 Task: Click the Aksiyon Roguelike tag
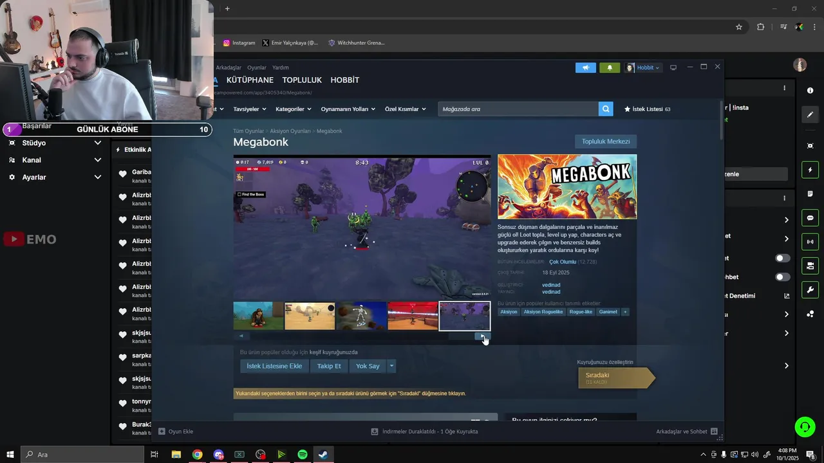tap(543, 312)
